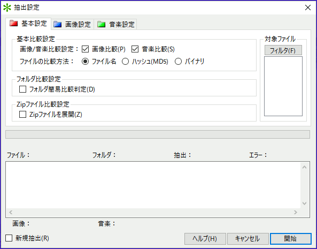Switch to the 音楽設定 tab

pos(115,25)
